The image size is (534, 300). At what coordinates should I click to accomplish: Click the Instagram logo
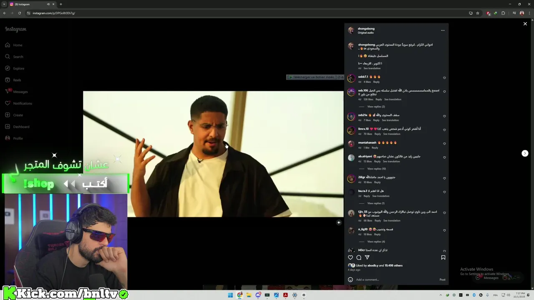click(x=16, y=29)
